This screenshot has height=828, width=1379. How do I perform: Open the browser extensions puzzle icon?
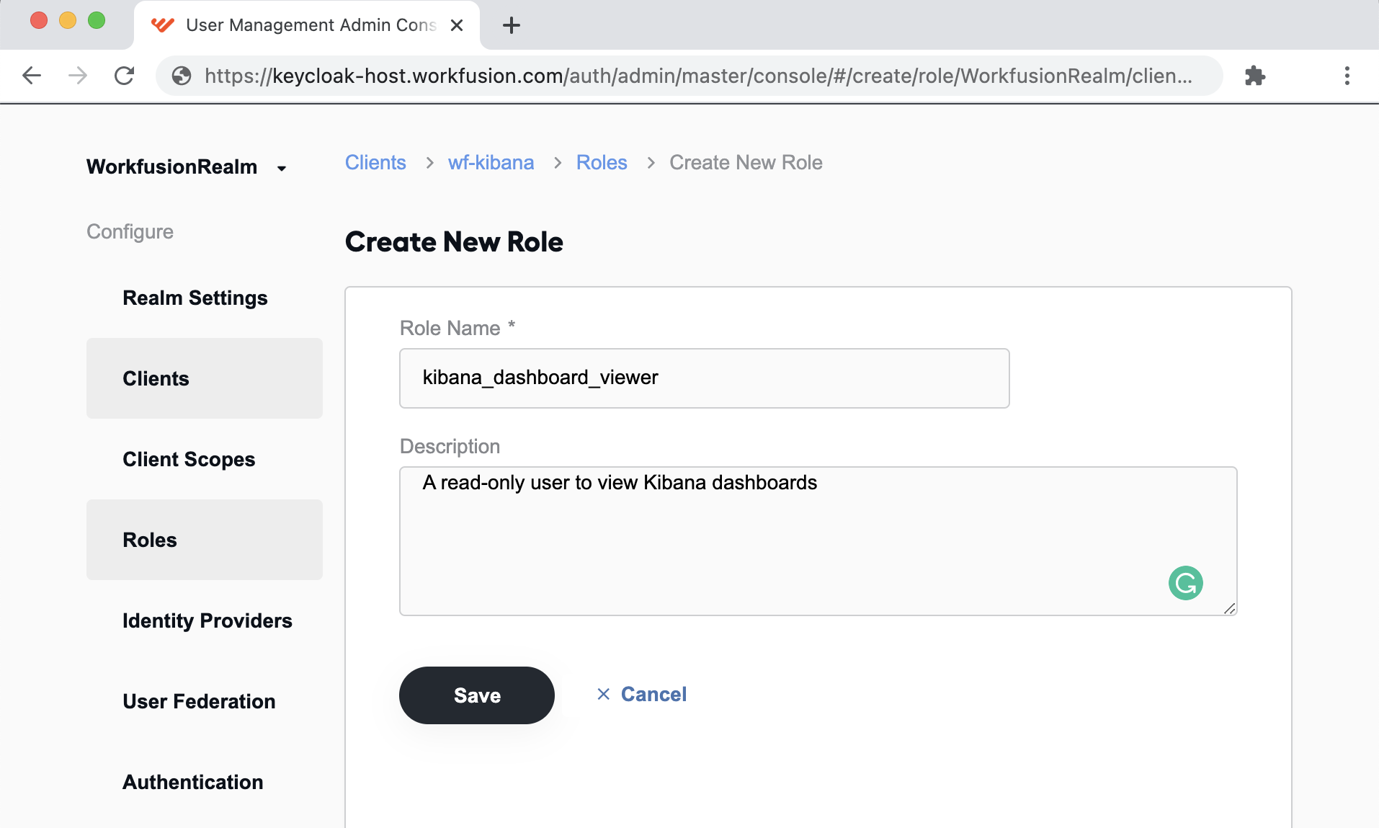click(1255, 76)
